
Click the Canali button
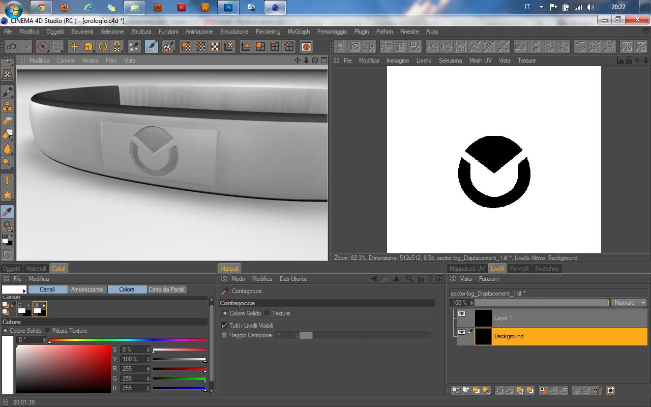coord(47,289)
